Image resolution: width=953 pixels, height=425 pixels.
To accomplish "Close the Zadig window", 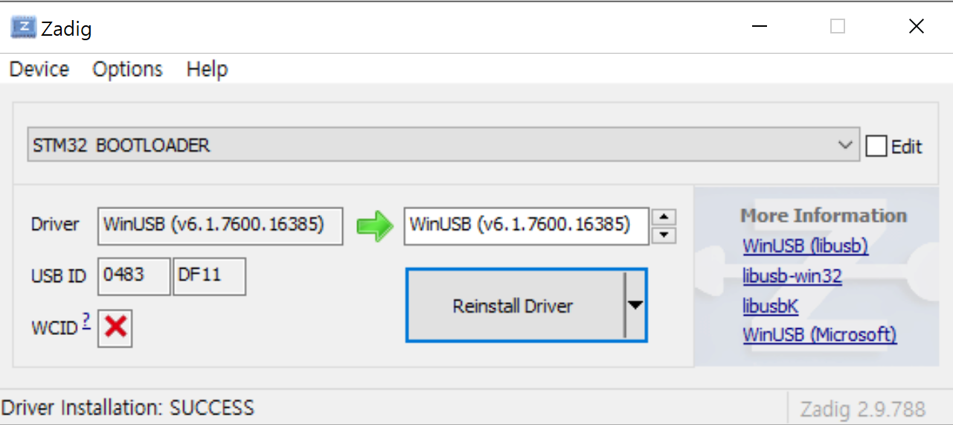I will (x=917, y=27).
